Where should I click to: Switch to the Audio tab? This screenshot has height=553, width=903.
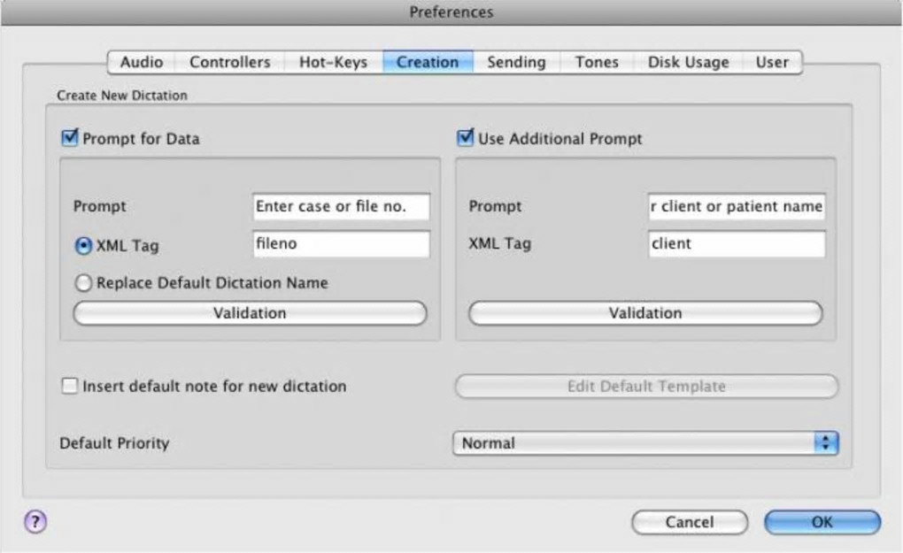coord(142,62)
